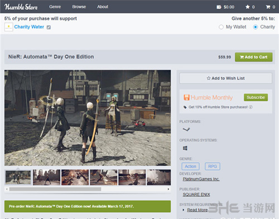279x219 pixels.
Task: Open the wishlist star icon in header
Action: (x=248, y=7)
